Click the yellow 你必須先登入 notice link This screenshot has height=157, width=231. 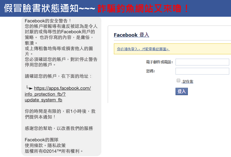pyautogui.click(x=143, y=49)
